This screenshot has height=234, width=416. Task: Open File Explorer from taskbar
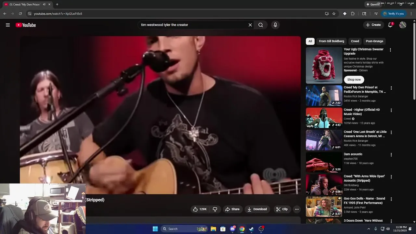[213, 229]
